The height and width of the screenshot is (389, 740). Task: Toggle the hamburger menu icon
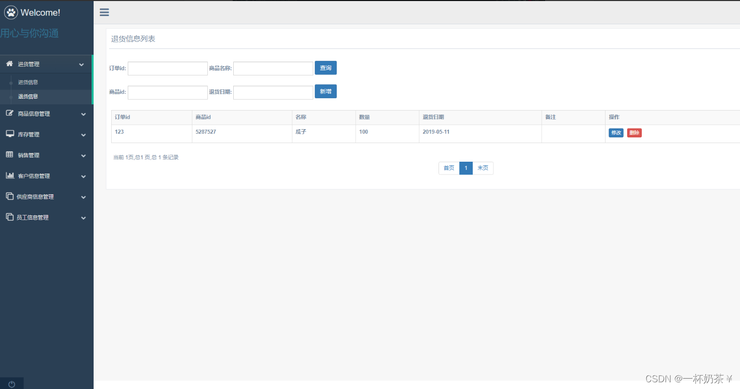(x=104, y=12)
